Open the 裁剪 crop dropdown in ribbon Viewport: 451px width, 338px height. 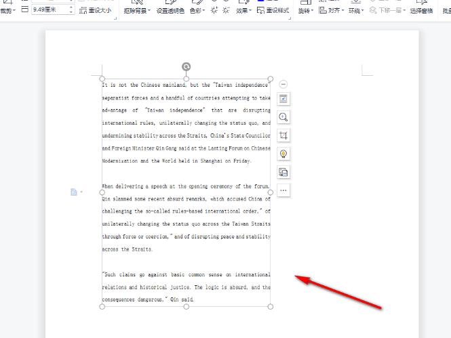pos(7,11)
